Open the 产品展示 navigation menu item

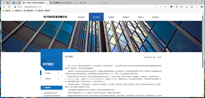[x=111, y=17]
